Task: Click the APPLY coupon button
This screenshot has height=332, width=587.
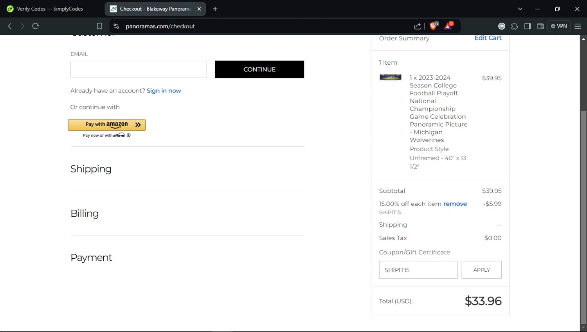Action: point(482,270)
